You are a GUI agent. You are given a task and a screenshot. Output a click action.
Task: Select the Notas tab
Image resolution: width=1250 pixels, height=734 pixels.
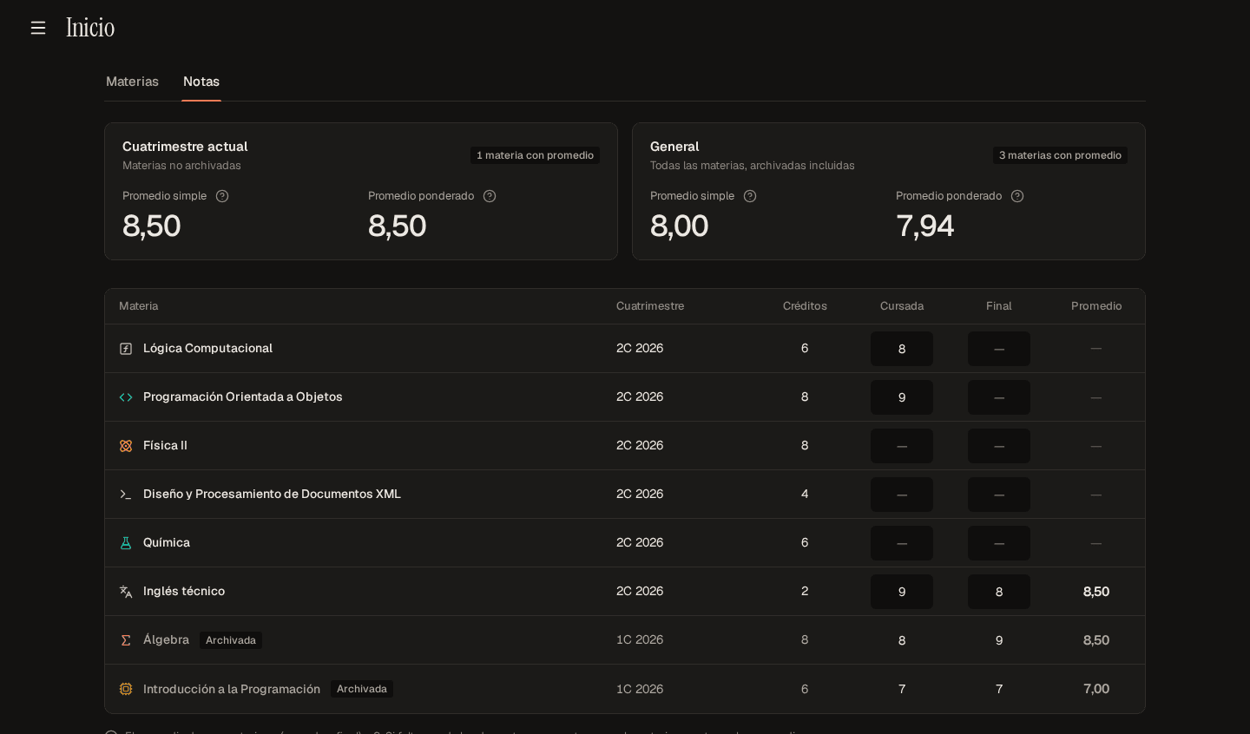[x=201, y=82]
